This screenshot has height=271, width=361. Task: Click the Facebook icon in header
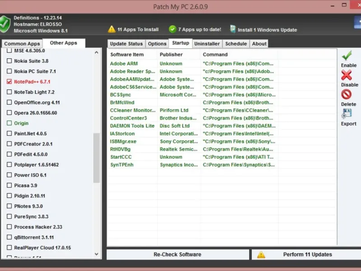pyautogui.click(x=357, y=23)
